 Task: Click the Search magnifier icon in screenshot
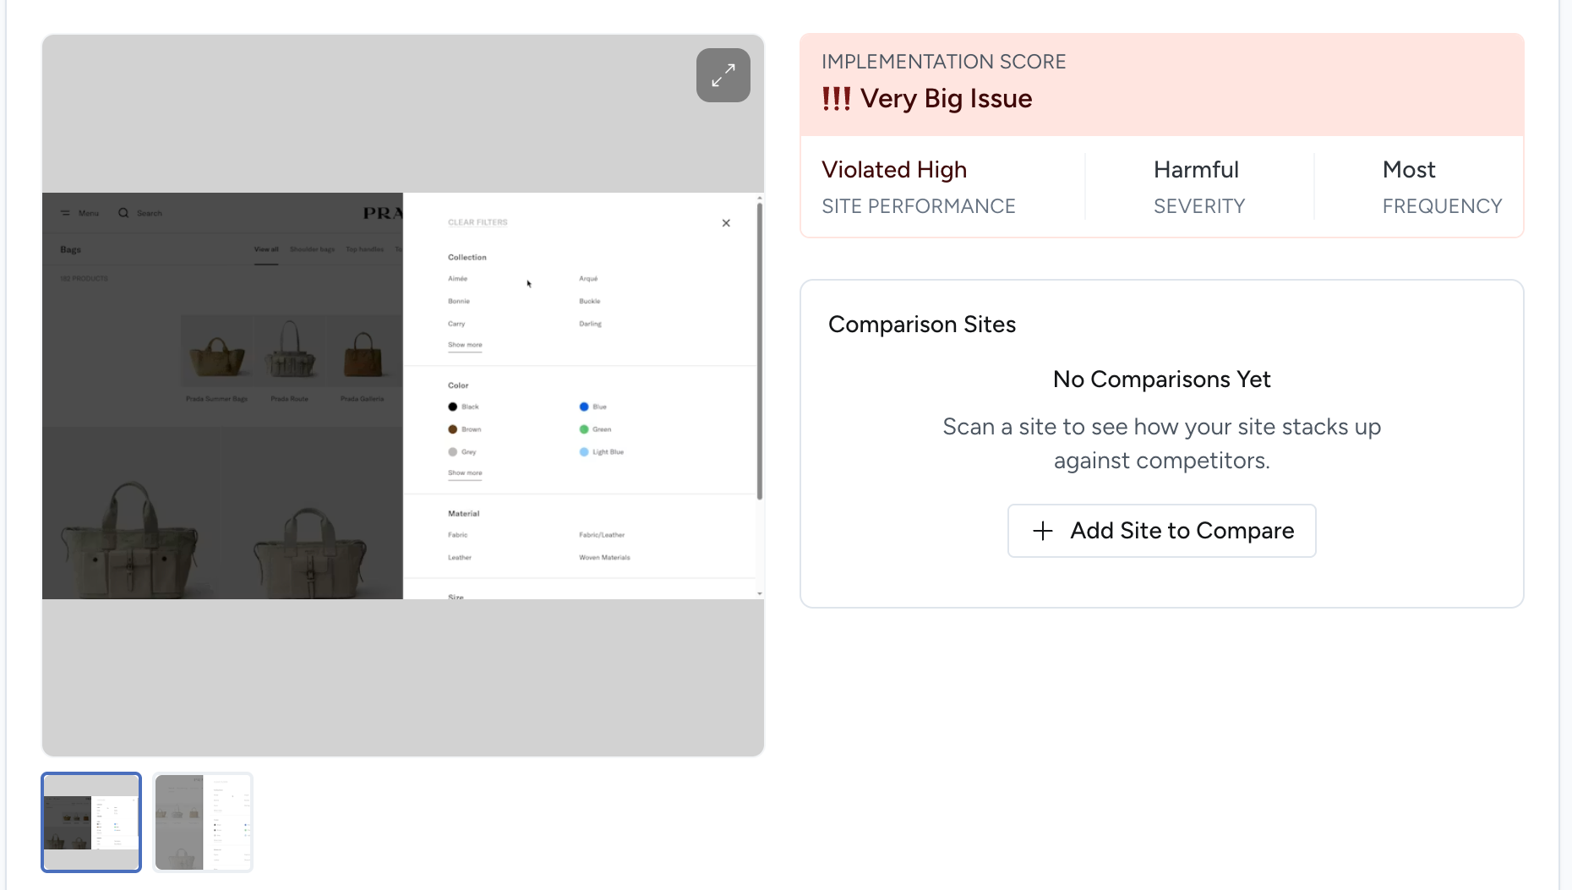pos(123,213)
